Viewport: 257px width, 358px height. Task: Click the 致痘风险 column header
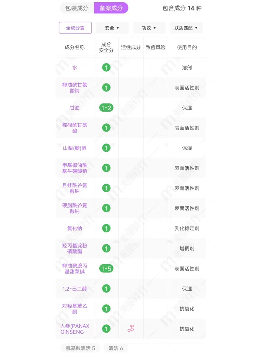coord(156,47)
